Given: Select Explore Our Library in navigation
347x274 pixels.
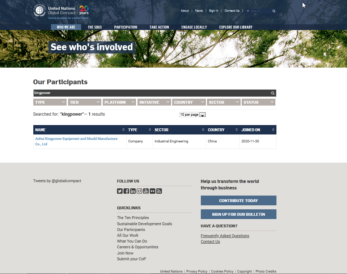Looking at the screenshot, I should pos(236,27).
